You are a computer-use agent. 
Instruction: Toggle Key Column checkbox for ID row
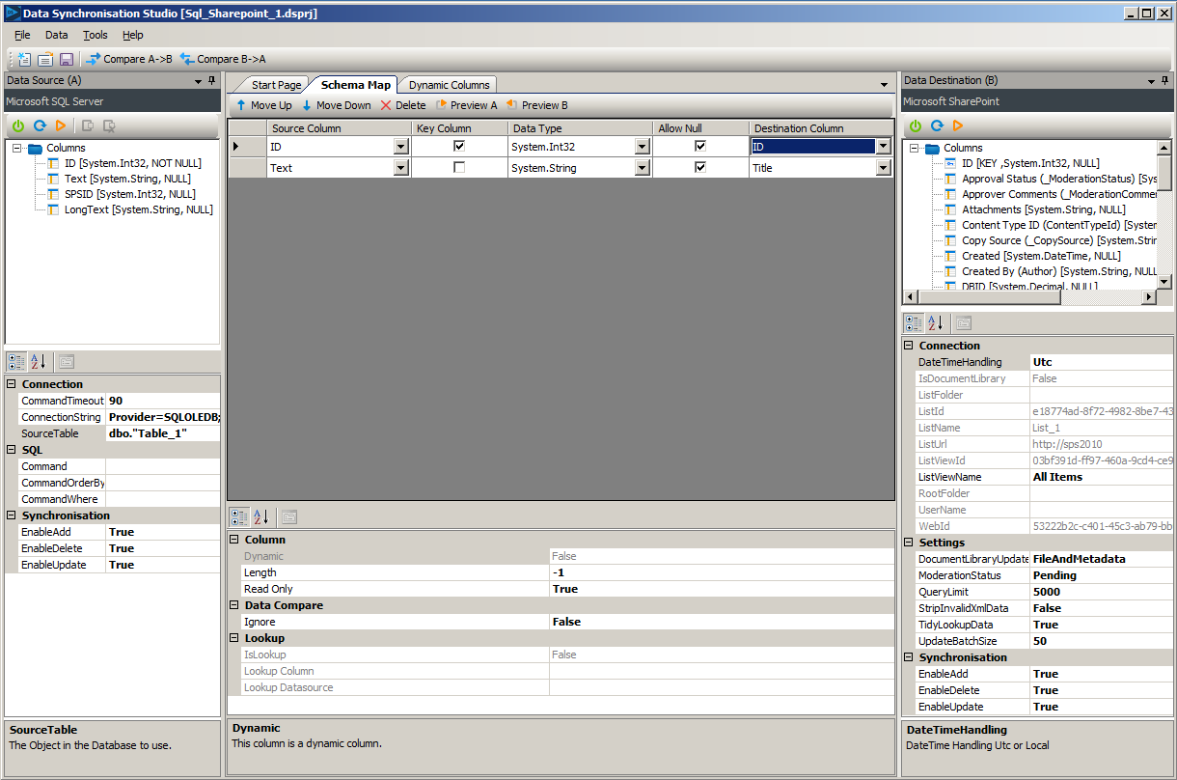(x=459, y=146)
